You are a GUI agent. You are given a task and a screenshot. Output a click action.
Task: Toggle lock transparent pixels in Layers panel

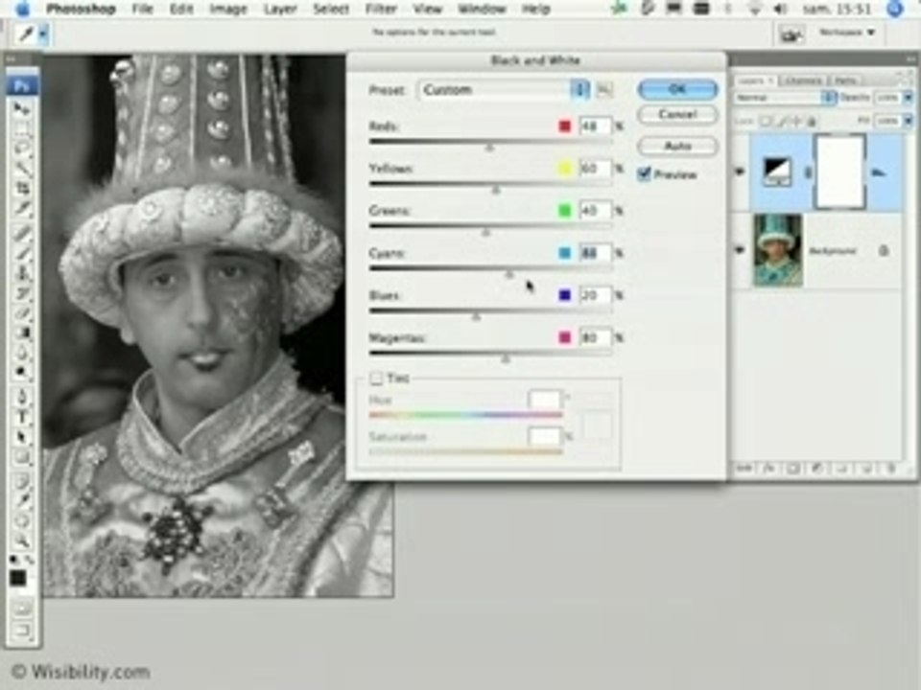point(766,122)
